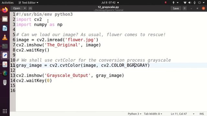Open the Document Viewer dock icon

(x=5, y=64)
